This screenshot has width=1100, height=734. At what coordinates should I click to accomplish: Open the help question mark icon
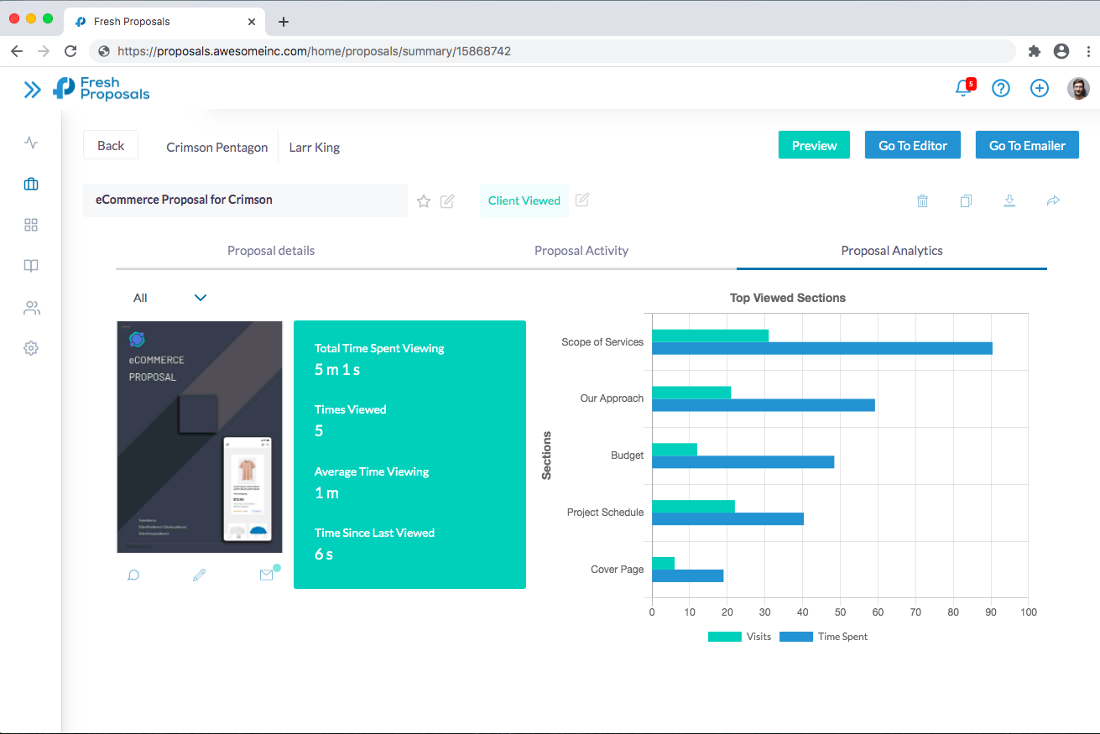[1000, 88]
